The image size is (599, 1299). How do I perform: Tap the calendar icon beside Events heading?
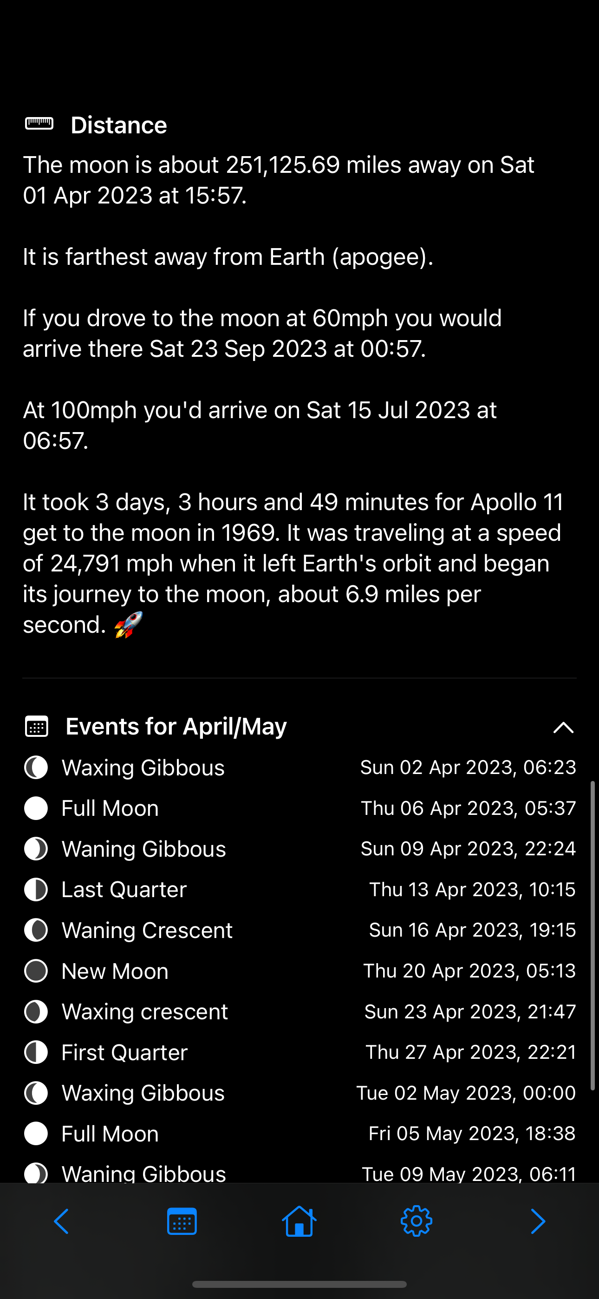[37, 727]
